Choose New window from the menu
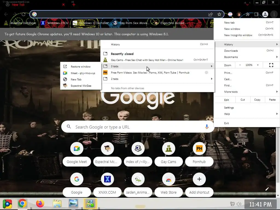 [x=247, y=29]
